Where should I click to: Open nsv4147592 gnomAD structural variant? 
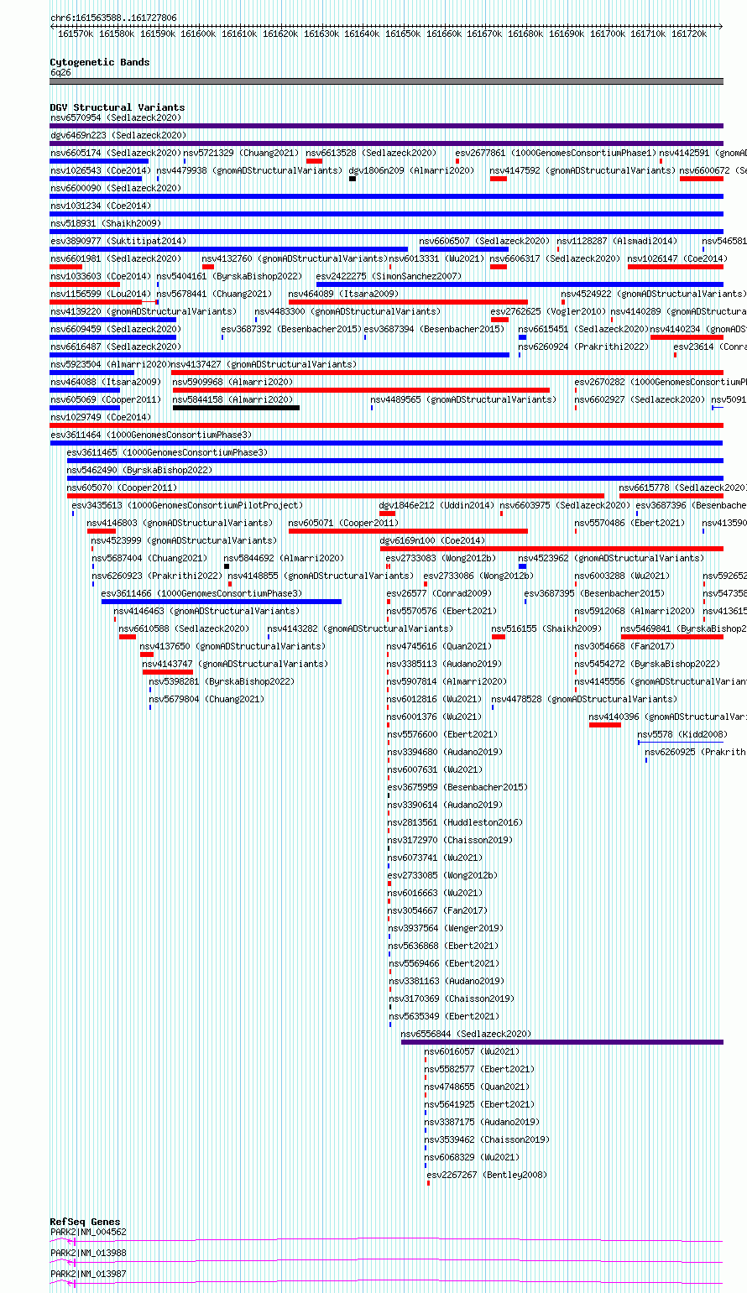tap(582, 170)
